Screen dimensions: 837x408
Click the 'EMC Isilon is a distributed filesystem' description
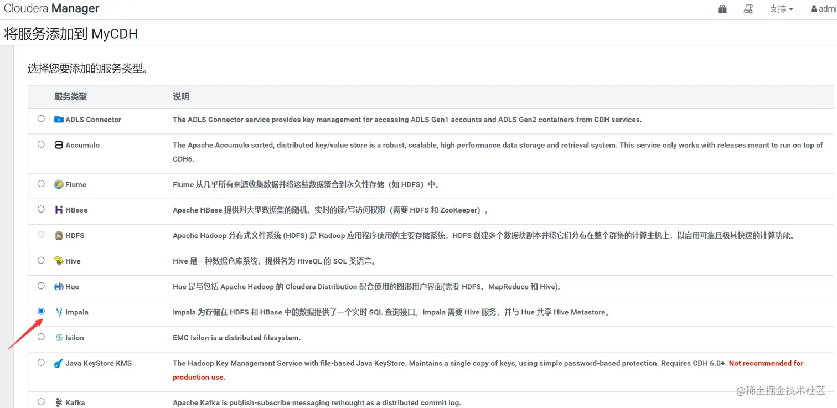pyautogui.click(x=237, y=338)
